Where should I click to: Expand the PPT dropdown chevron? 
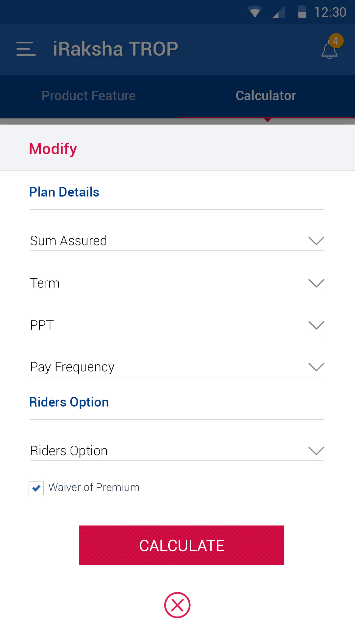[316, 325]
